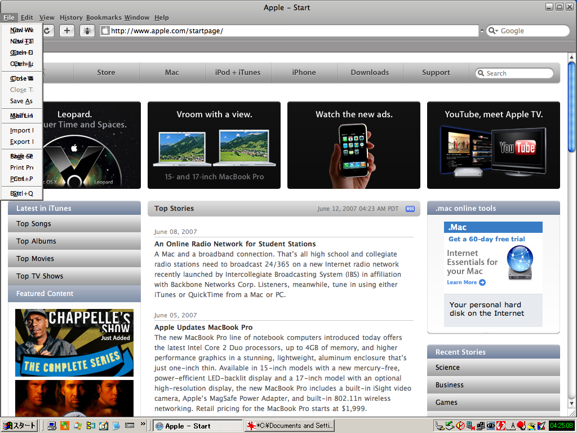This screenshot has width=577, height=433.
Task: Click the Apple favicon in the address bar
Action: (105, 30)
